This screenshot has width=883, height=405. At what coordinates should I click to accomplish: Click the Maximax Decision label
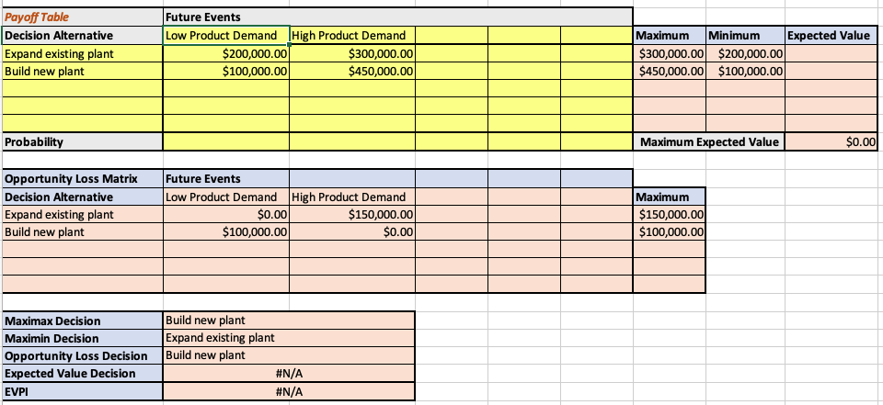pos(83,321)
